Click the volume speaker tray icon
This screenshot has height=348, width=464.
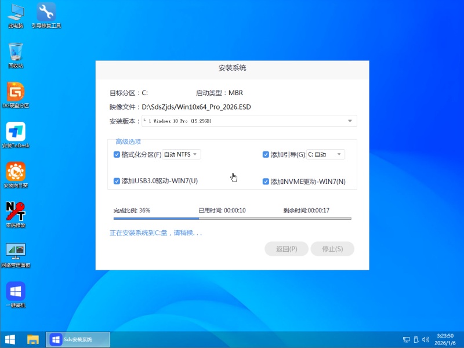[x=427, y=339]
